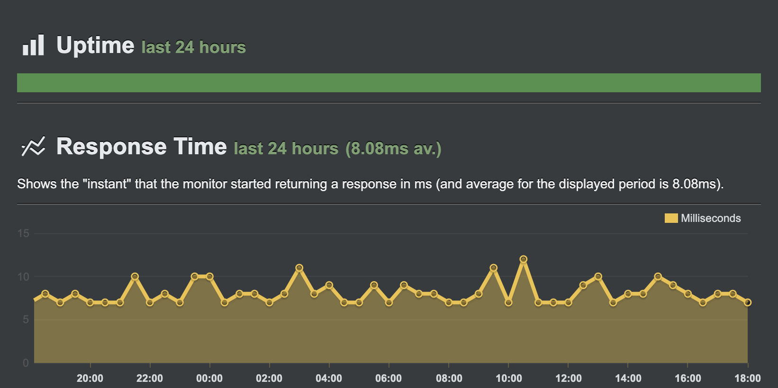Click the 12:00 x-axis time label
778x388 pixels.
tap(568, 378)
